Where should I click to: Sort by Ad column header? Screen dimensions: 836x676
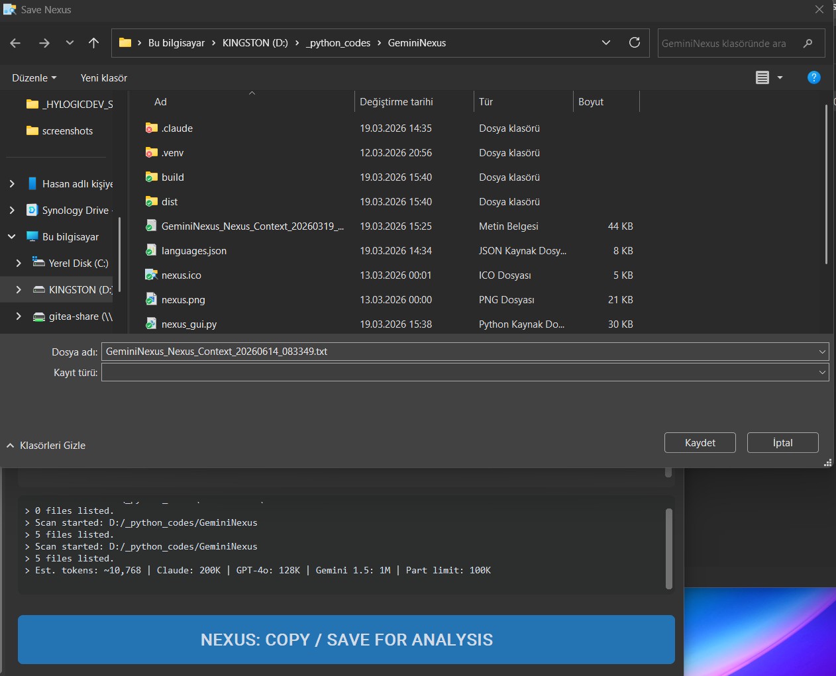tap(160, 102)
